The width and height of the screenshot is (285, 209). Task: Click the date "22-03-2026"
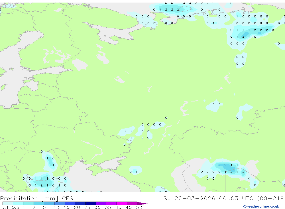point(195,198)
